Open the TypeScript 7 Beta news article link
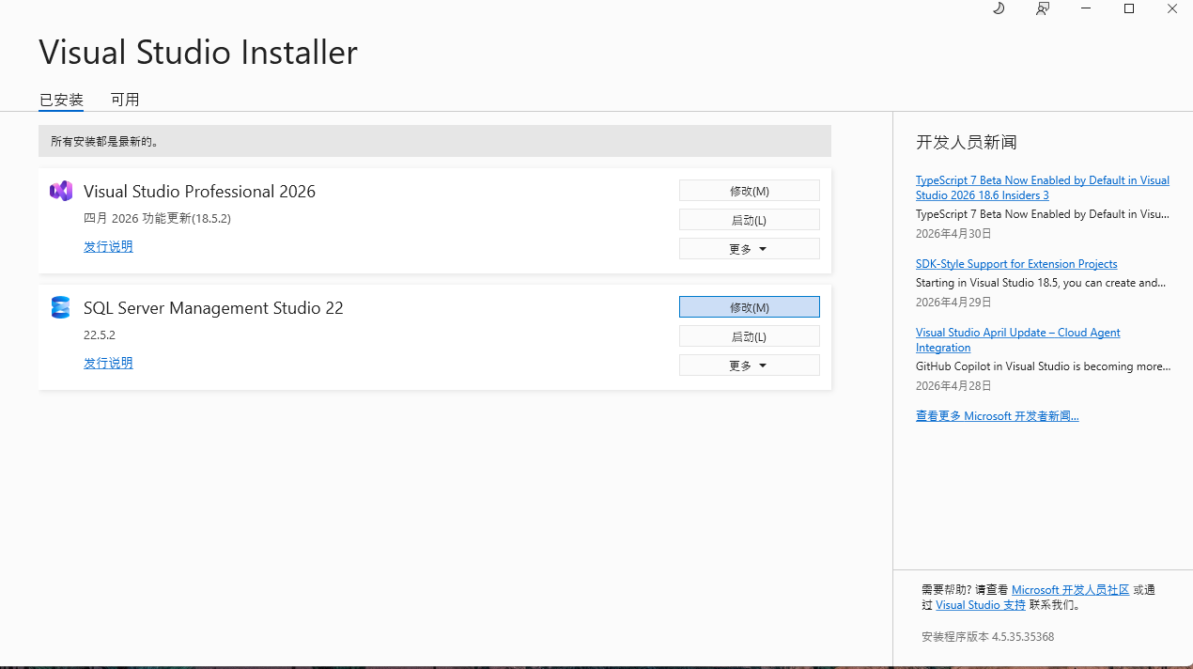Viewport: 1193px width, 669px height. point(1043,188)
